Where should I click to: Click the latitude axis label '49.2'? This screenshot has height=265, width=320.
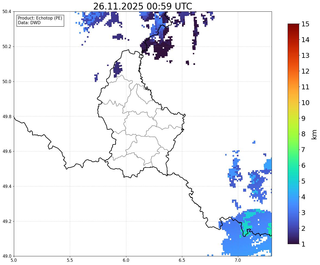click(x=7, y=221)
